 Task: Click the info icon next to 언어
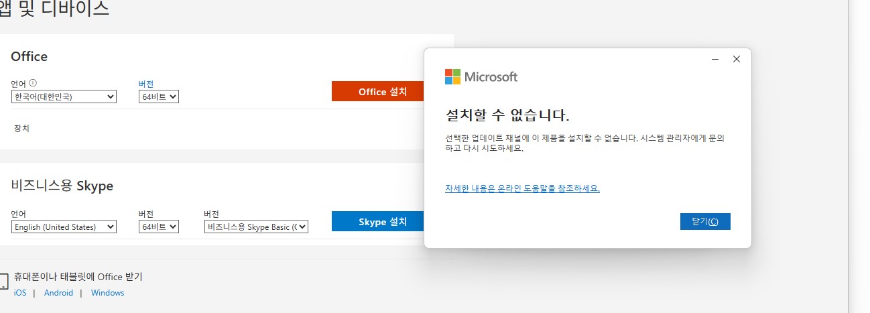click(34, 84)
